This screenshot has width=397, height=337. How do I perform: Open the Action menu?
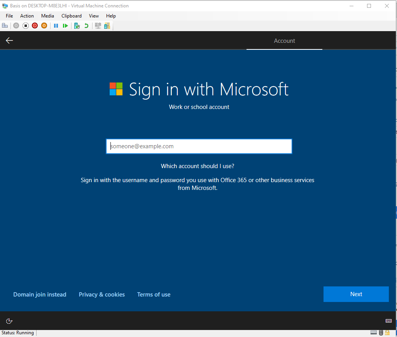27,16
